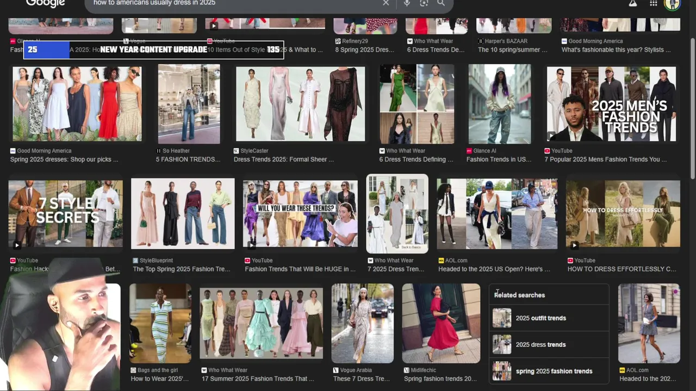Click the Harper's BAZAAR source favicon
Viewport: 696px width, 391px height.
click(481, 41)
